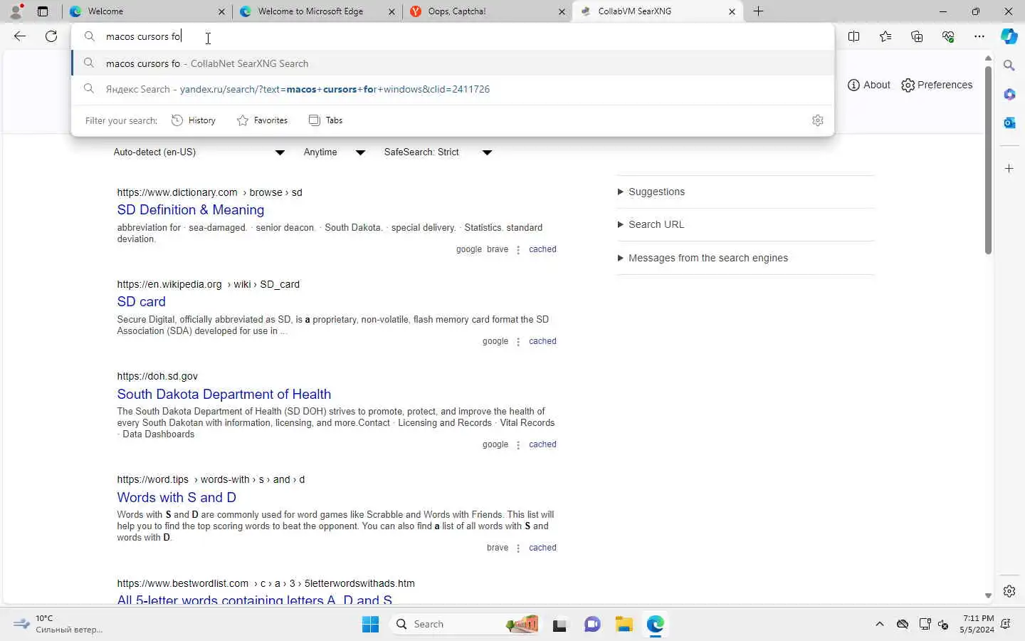Choose macos cursors fo SearXNG suggestion
This screenshot has width=1025, height=641.
[x=453, y=63]
